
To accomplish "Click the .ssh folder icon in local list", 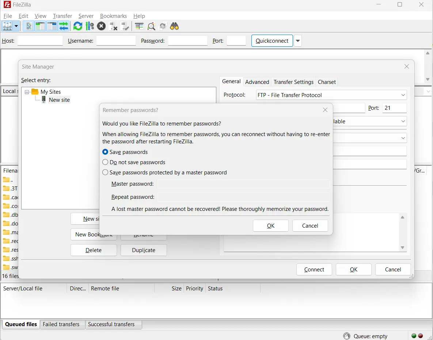I will [6, 258].
